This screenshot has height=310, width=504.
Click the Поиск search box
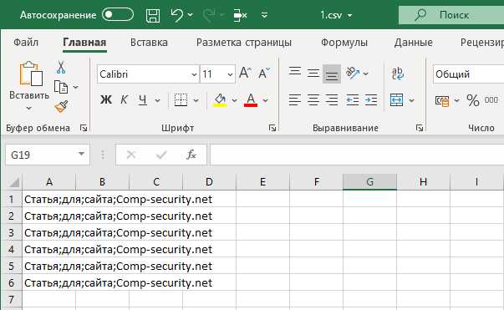point(451,15)
